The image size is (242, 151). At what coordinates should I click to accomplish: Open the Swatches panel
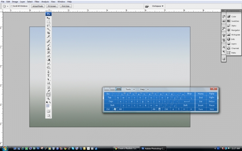(234, 21)
